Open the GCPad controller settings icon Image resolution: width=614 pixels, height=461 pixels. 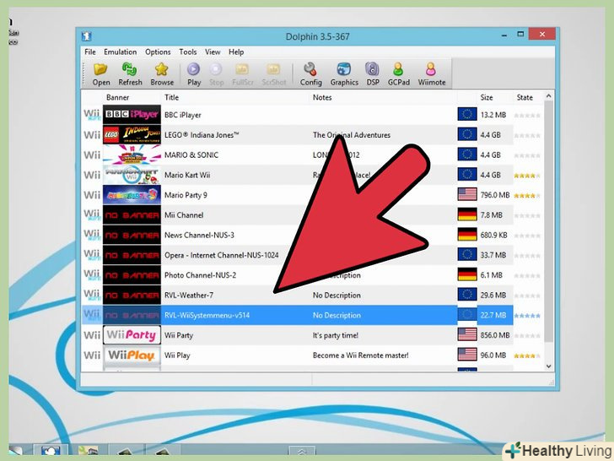[x=398, y=69]
